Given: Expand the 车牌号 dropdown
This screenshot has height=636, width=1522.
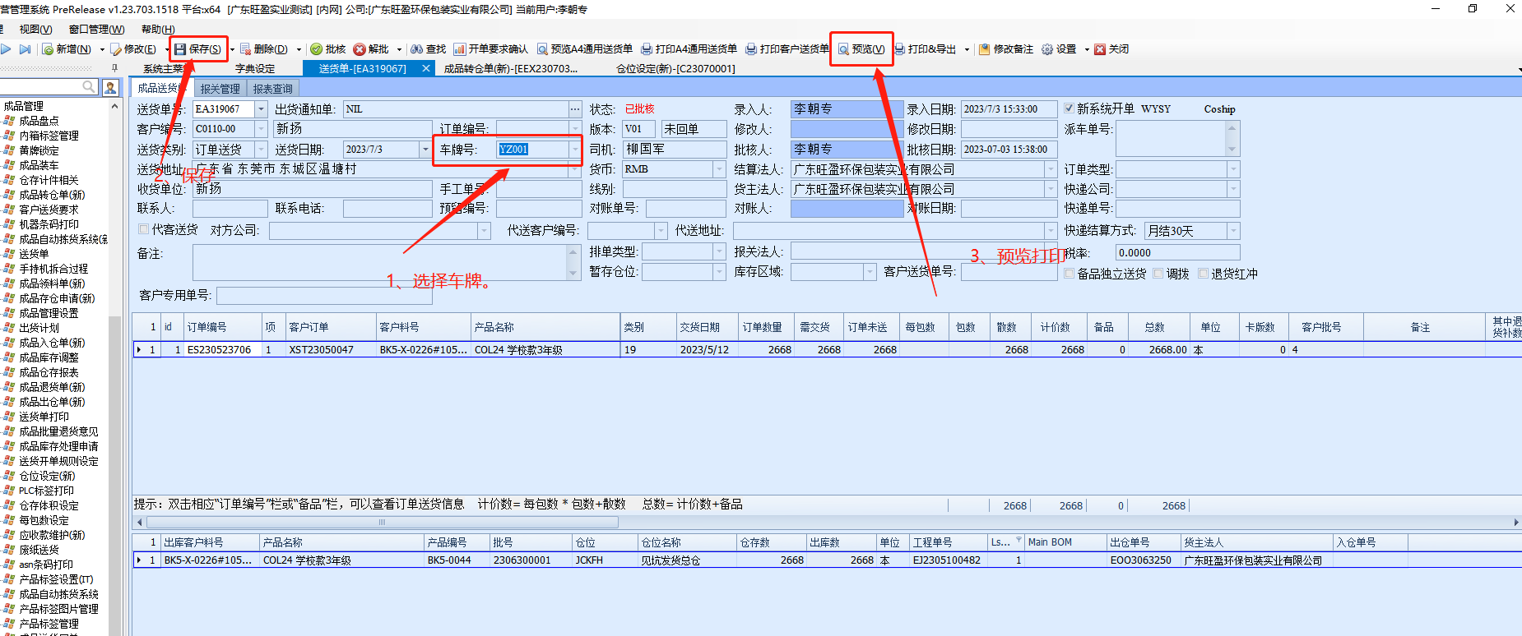Looking at the screenshot, I should tap(574, 150).
